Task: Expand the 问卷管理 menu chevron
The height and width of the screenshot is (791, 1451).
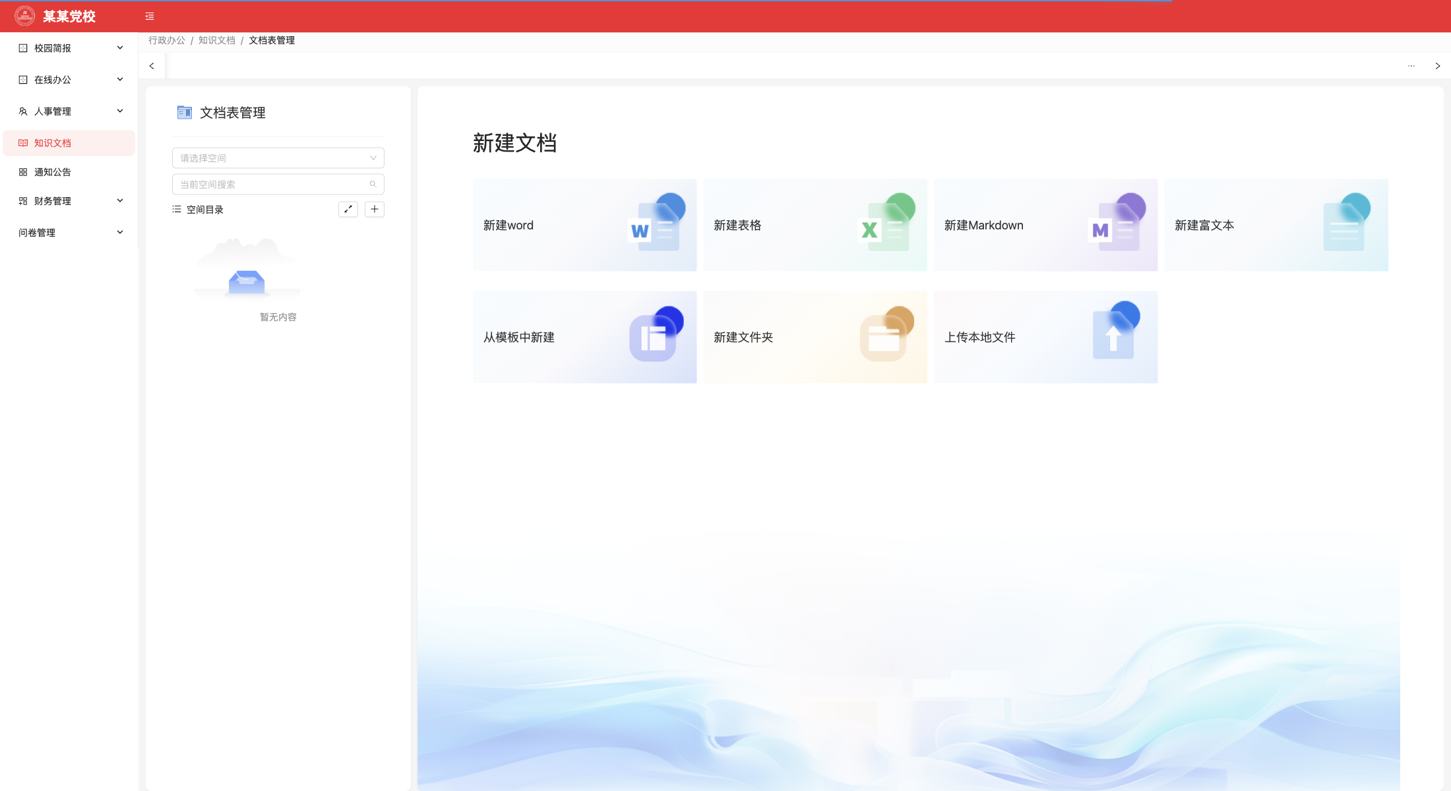Action: coord(120,232)
